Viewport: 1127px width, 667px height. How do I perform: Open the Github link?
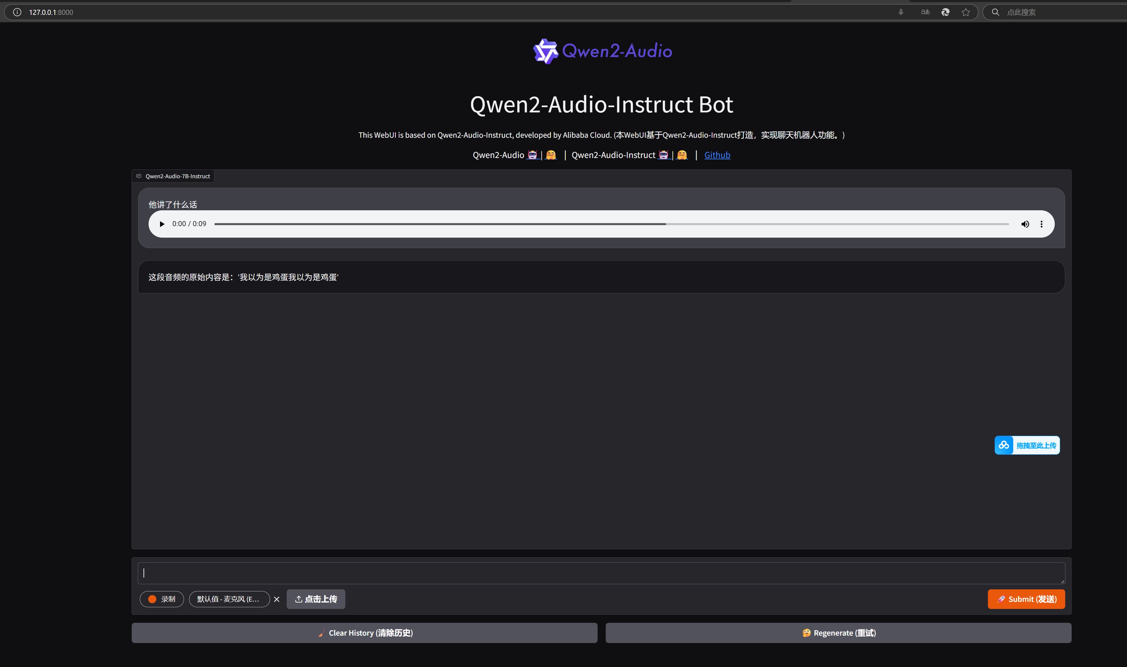717,155
